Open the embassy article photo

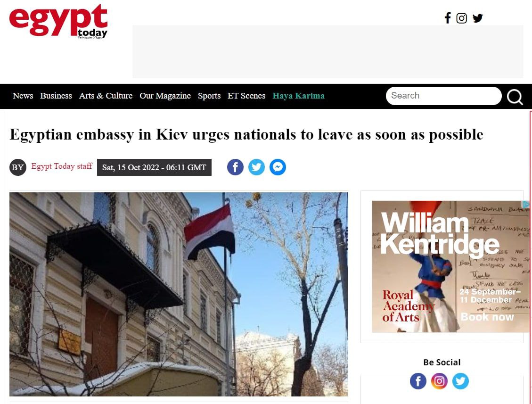(179, 294)
